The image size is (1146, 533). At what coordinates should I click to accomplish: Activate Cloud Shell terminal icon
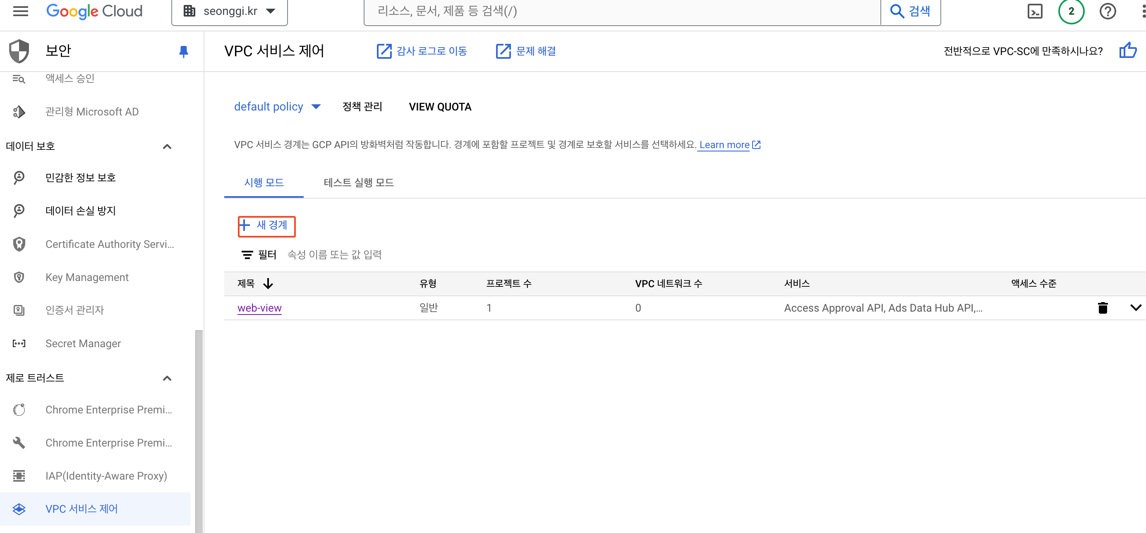1035,11
